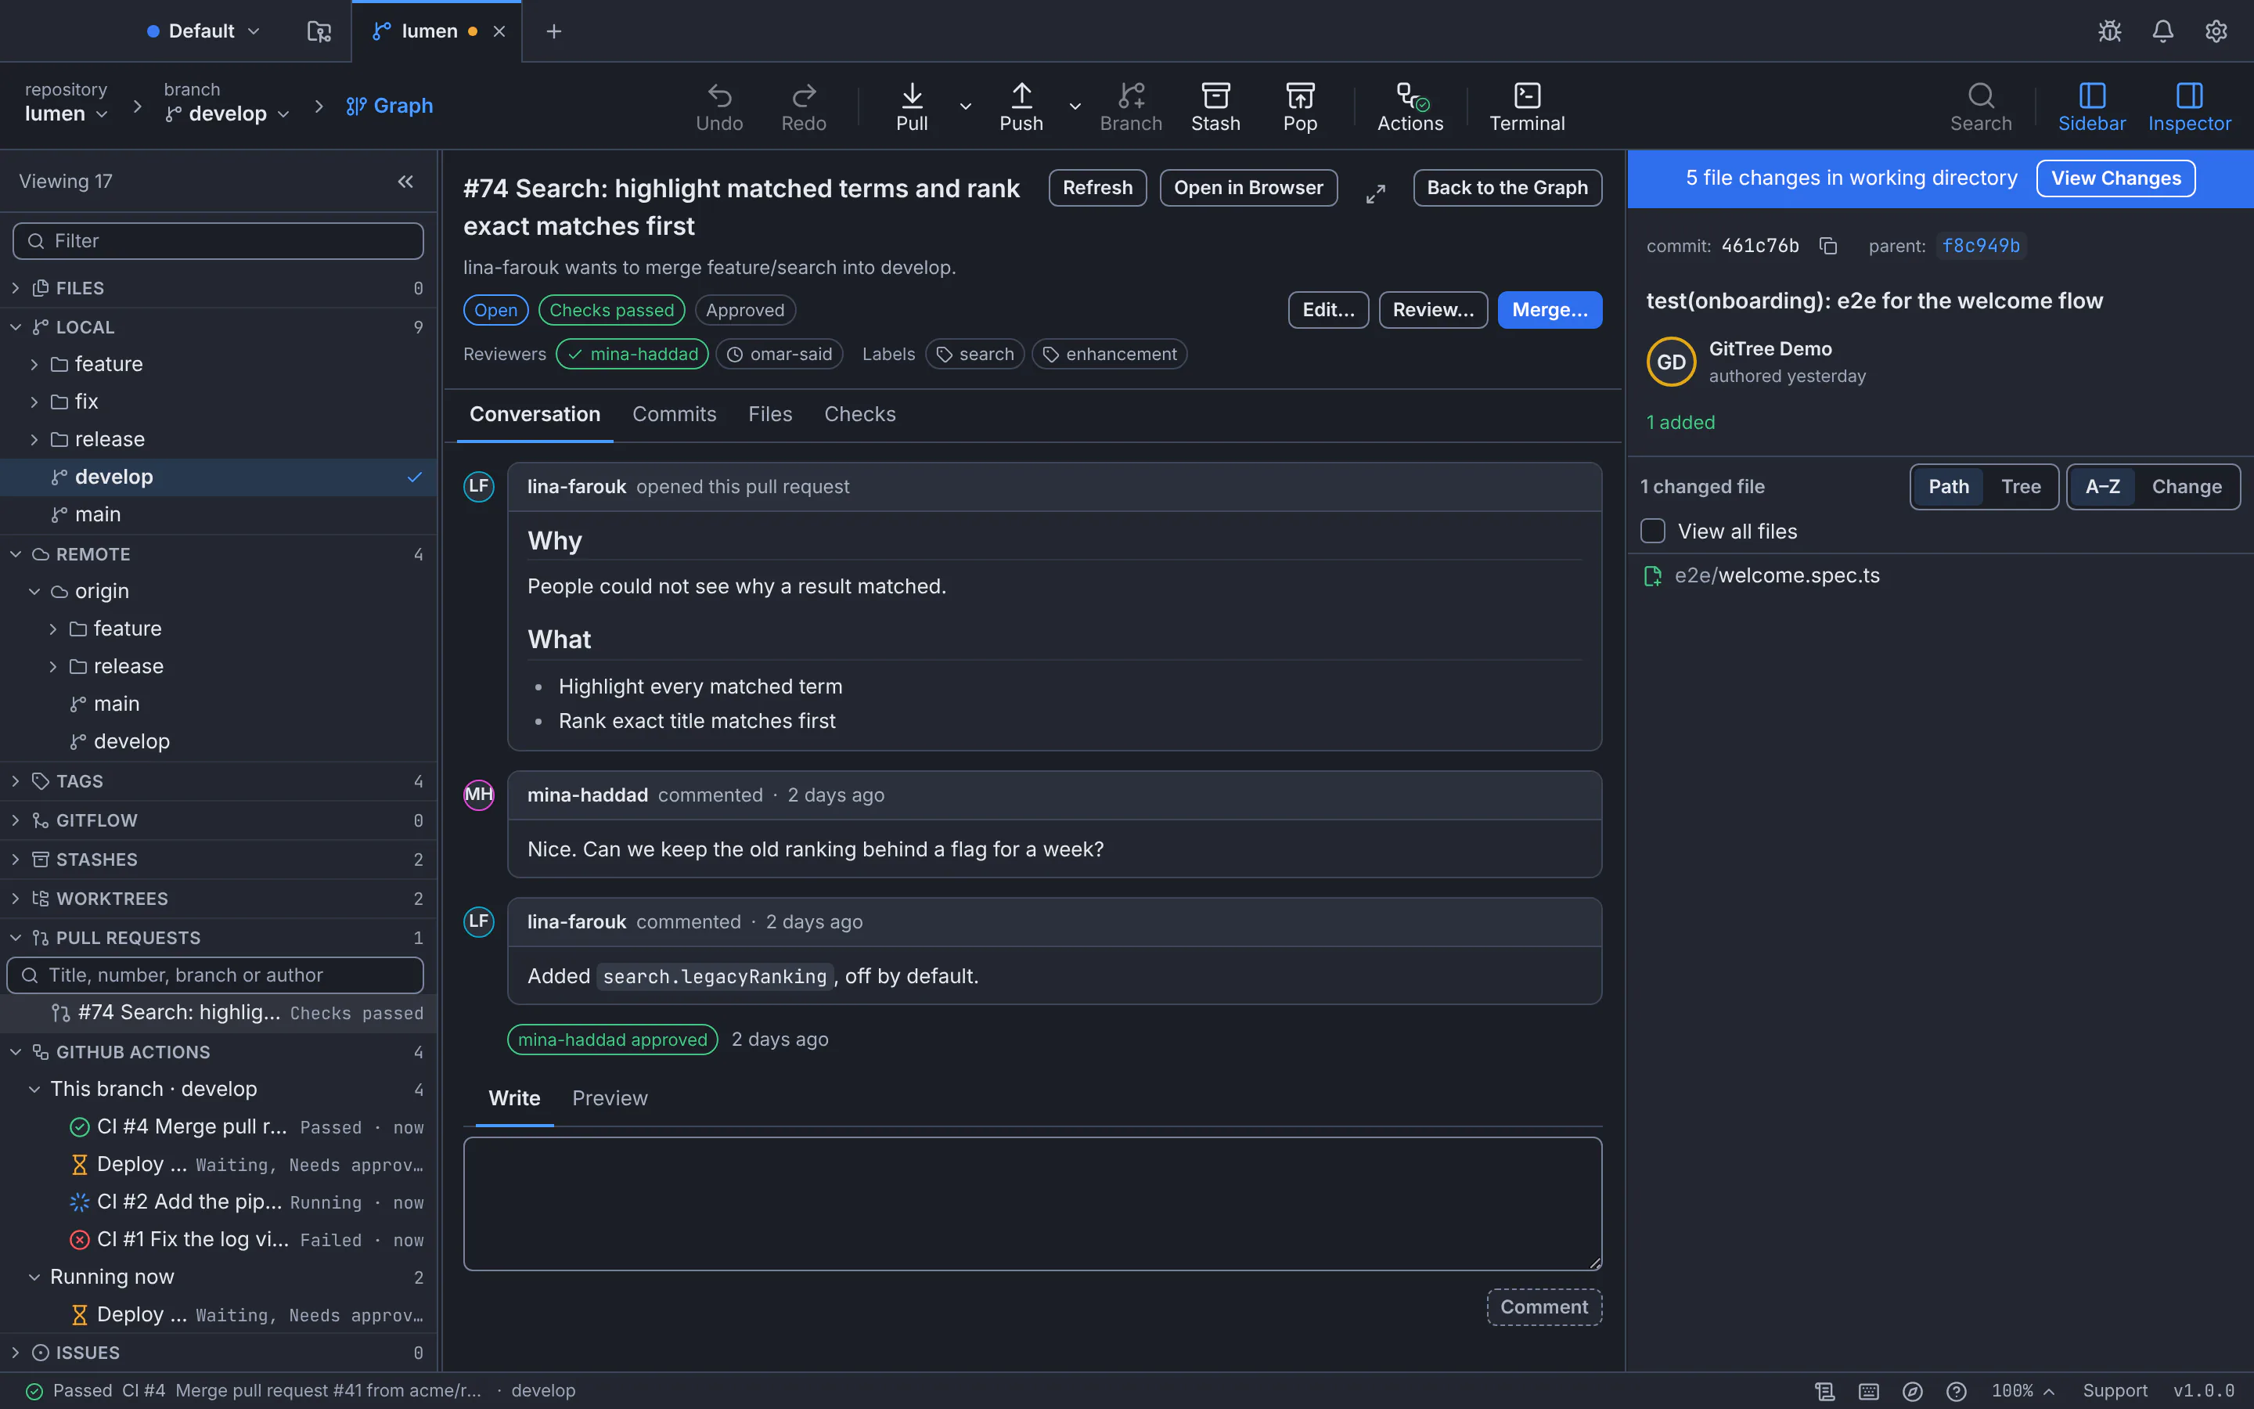Image resolution: width=2254 pixels, height=1409 pixels.
Task: Check the View all files checkbox
Action: (1652, 532)
